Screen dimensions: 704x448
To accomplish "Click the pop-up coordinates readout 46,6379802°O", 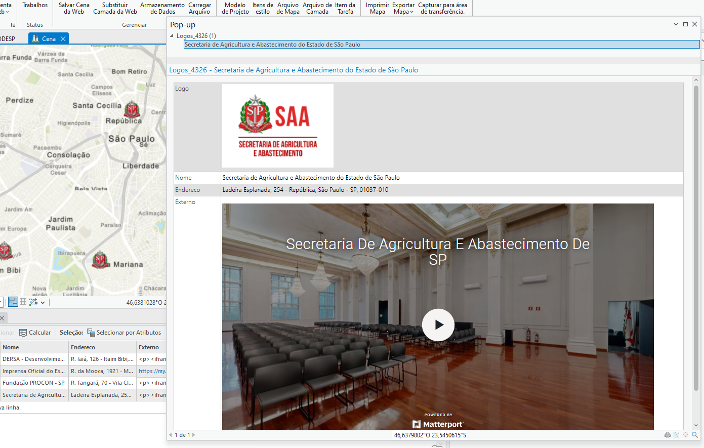I will tap(430, 435).
